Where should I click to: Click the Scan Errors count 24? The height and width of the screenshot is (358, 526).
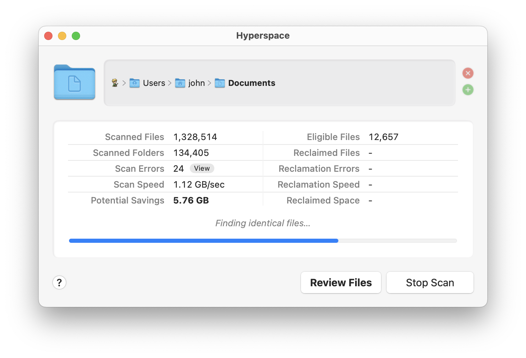point(178,169)
